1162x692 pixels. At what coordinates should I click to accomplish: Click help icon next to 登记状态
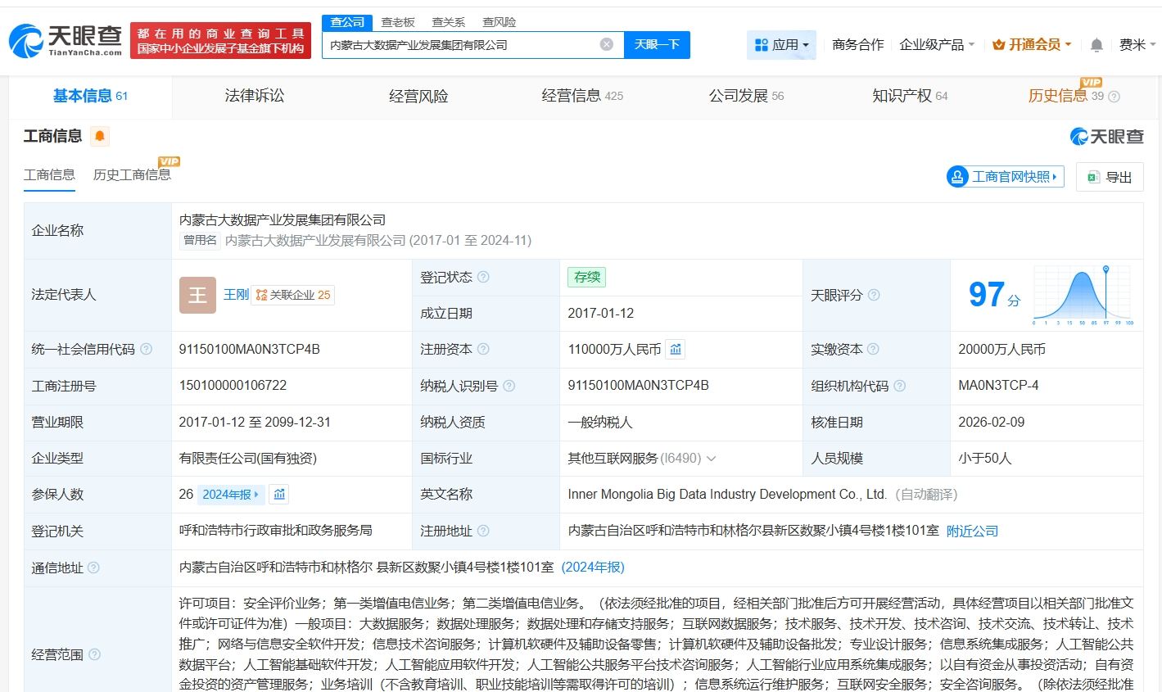point(483,278)
